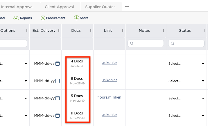Add a new tab with plus icon
This screenshot has width=208, height=126.
coord(127,7)
